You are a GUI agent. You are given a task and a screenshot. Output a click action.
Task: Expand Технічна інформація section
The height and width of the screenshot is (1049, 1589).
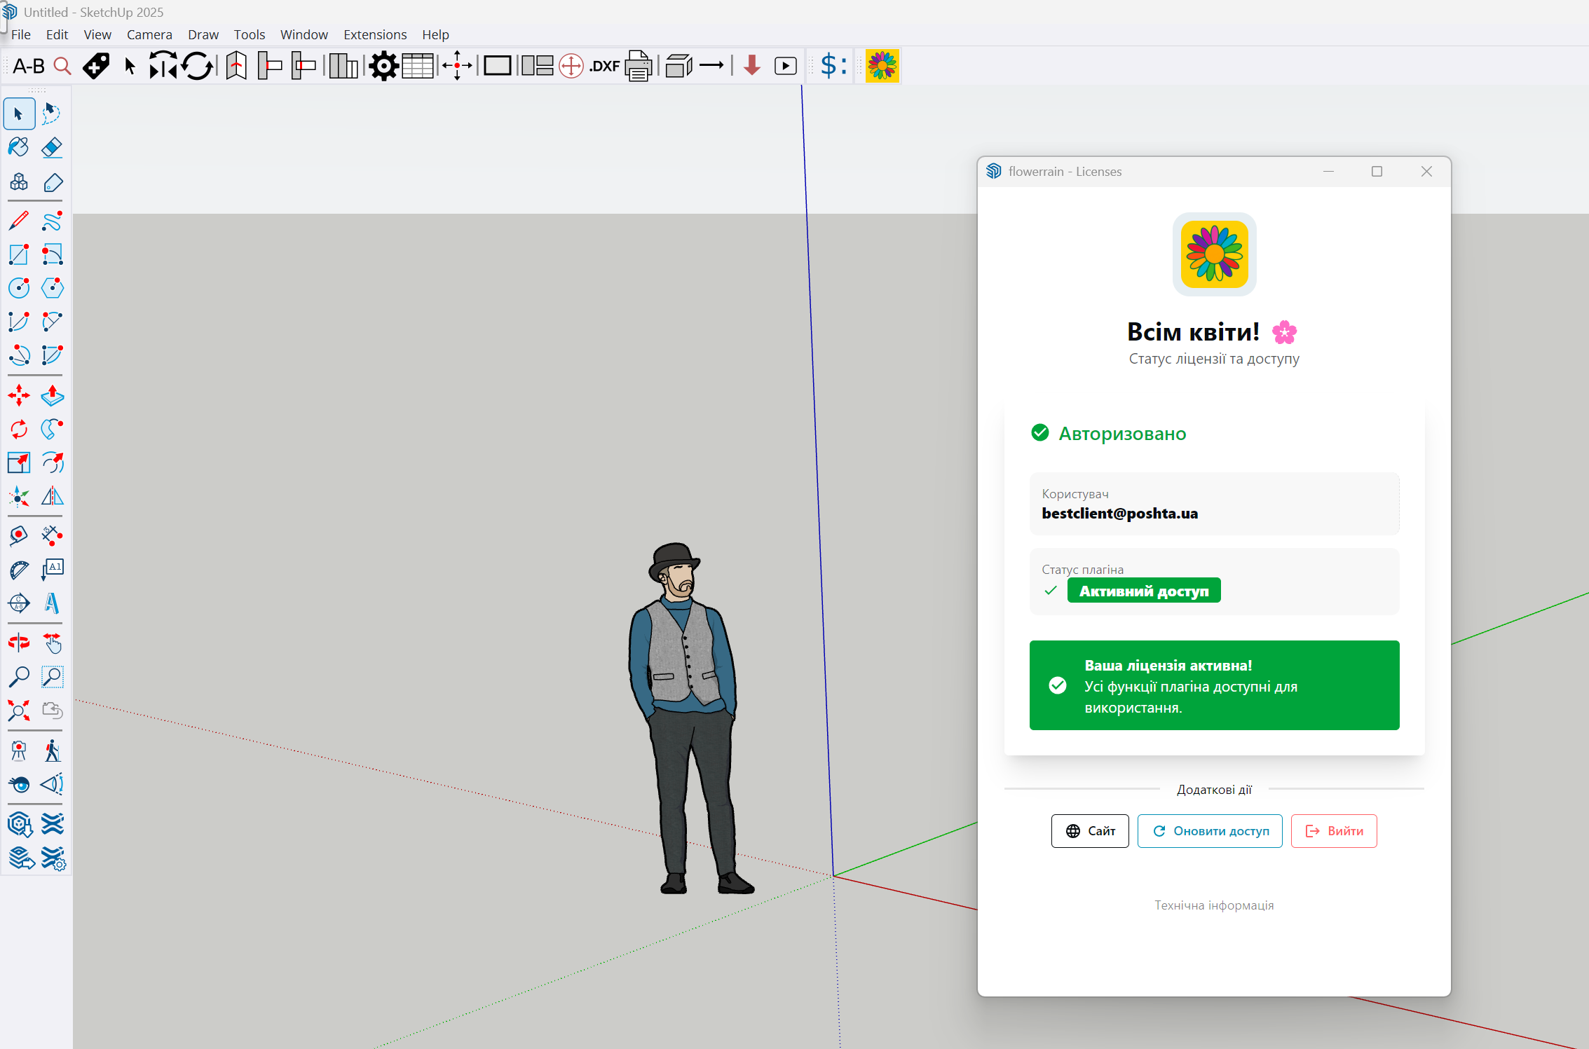1214,905
